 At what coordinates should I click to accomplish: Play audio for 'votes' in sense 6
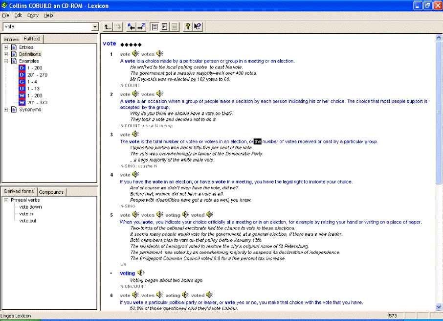coord(159,295)
